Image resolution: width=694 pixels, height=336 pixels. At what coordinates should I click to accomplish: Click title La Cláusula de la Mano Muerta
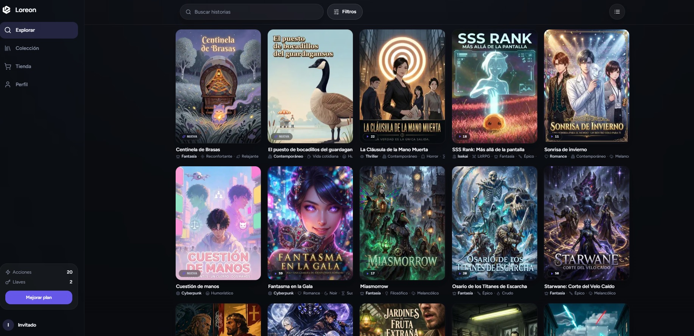click(394, 150)
